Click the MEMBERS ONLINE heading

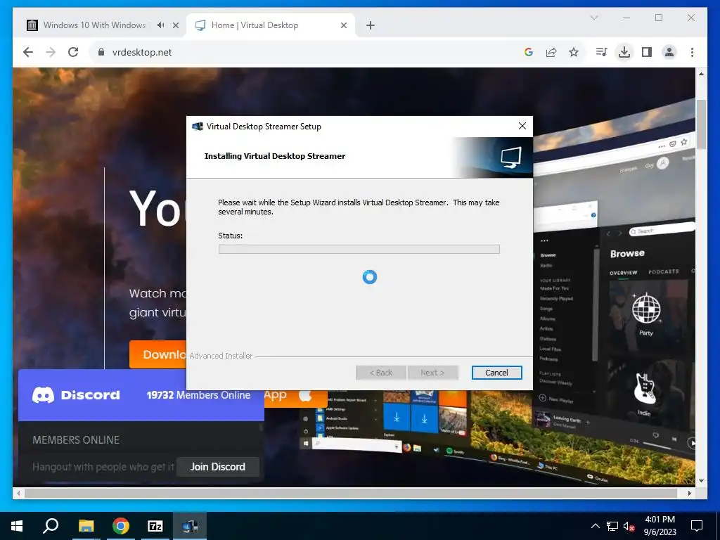point(76,440)
